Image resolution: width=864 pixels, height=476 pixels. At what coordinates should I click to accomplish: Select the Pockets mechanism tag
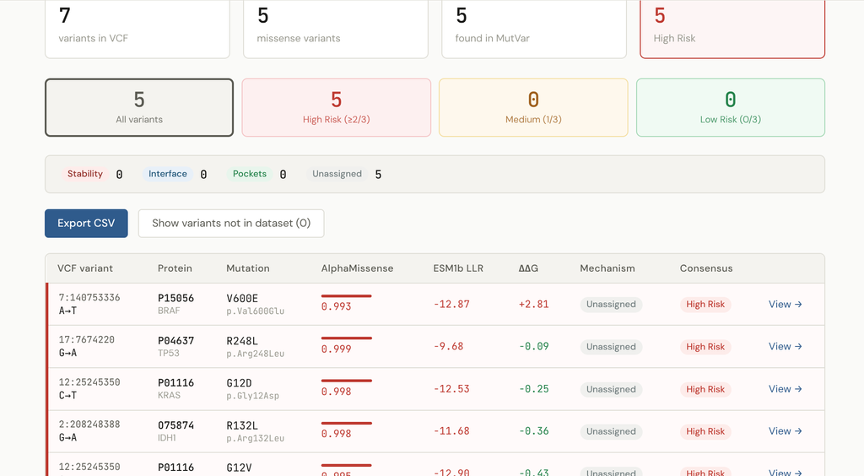[x=249, y=174]
